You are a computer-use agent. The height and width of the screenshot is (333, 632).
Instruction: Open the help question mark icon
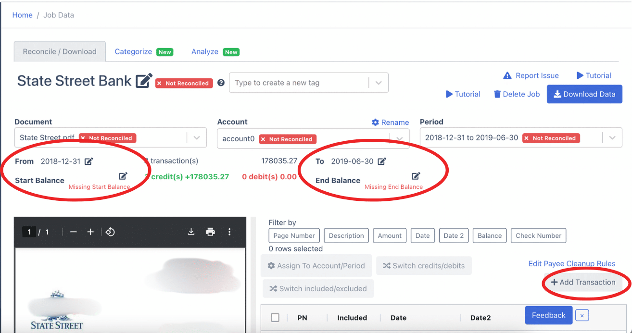[221, 83]
